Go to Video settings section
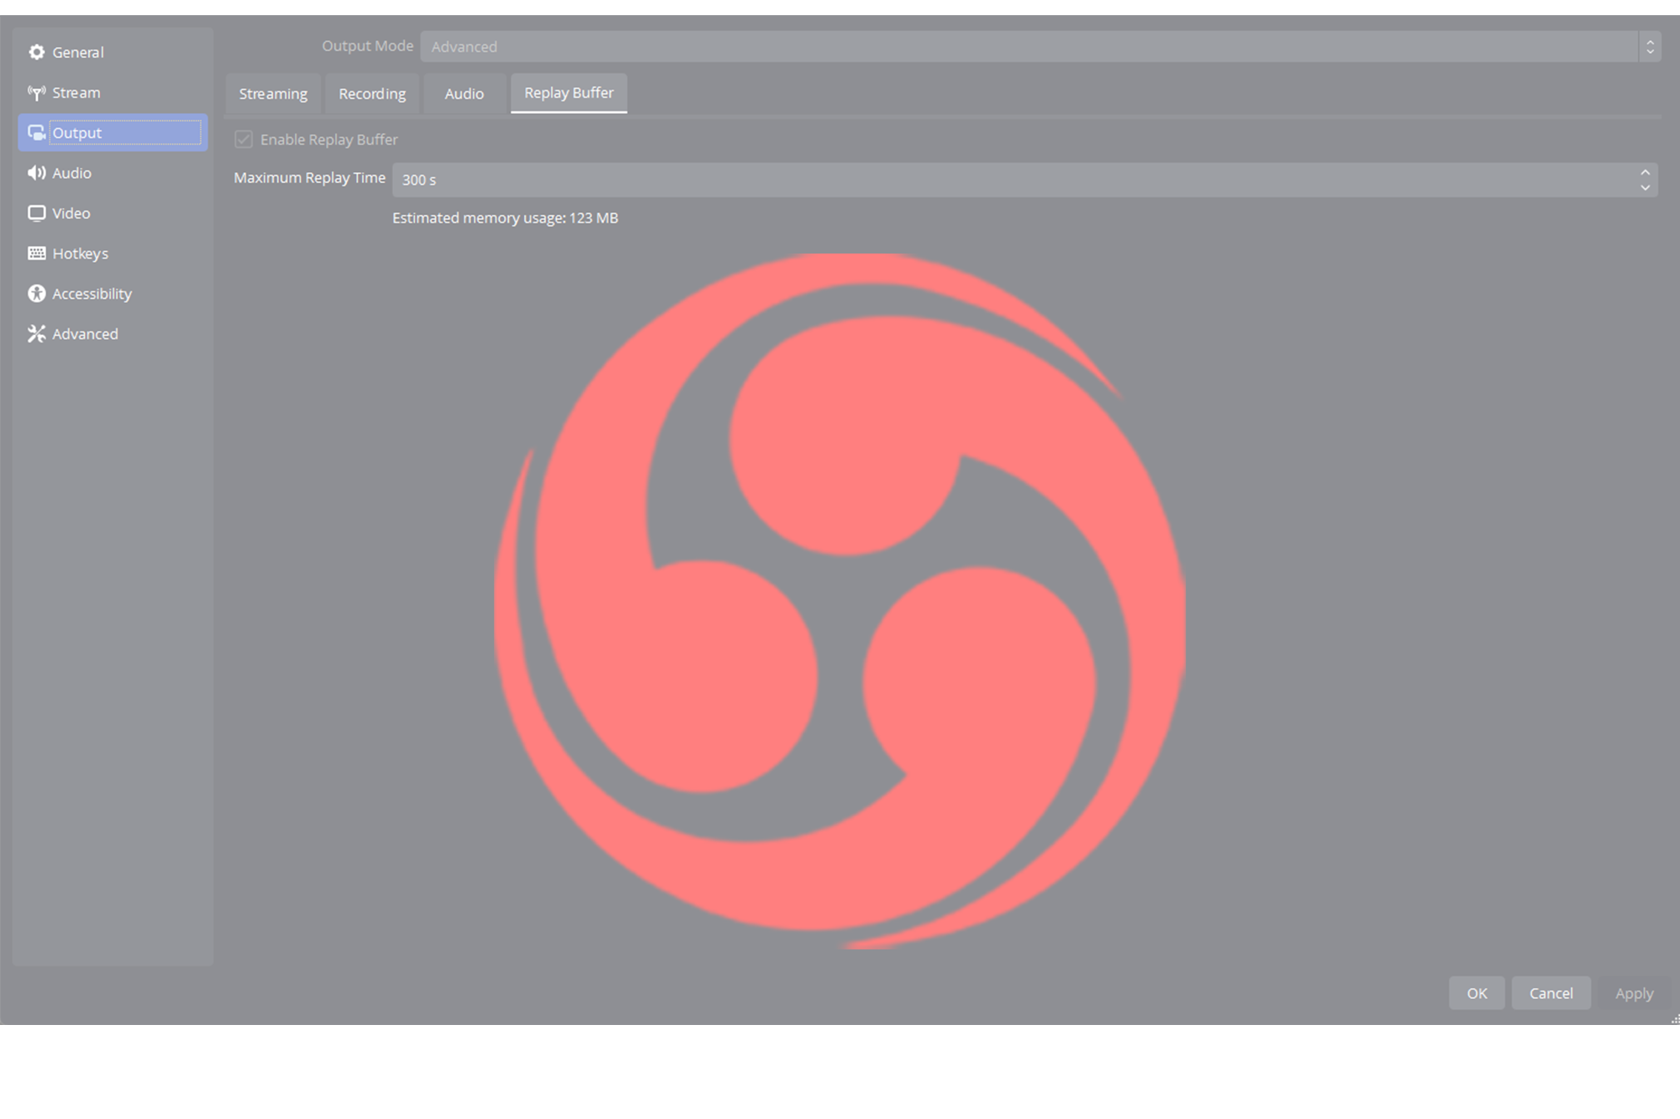This screenshot has height=1119, width=1680. click(113, 213)
